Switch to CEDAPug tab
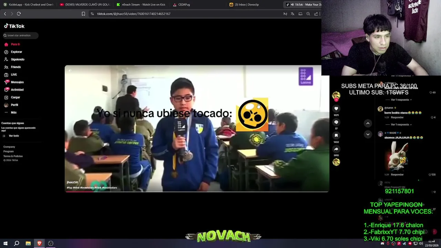 click(x=198, y=4)
